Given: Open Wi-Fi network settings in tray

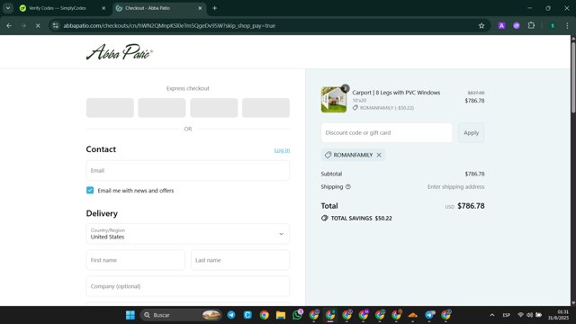Looking at the screenshot, I should point(520,315).
